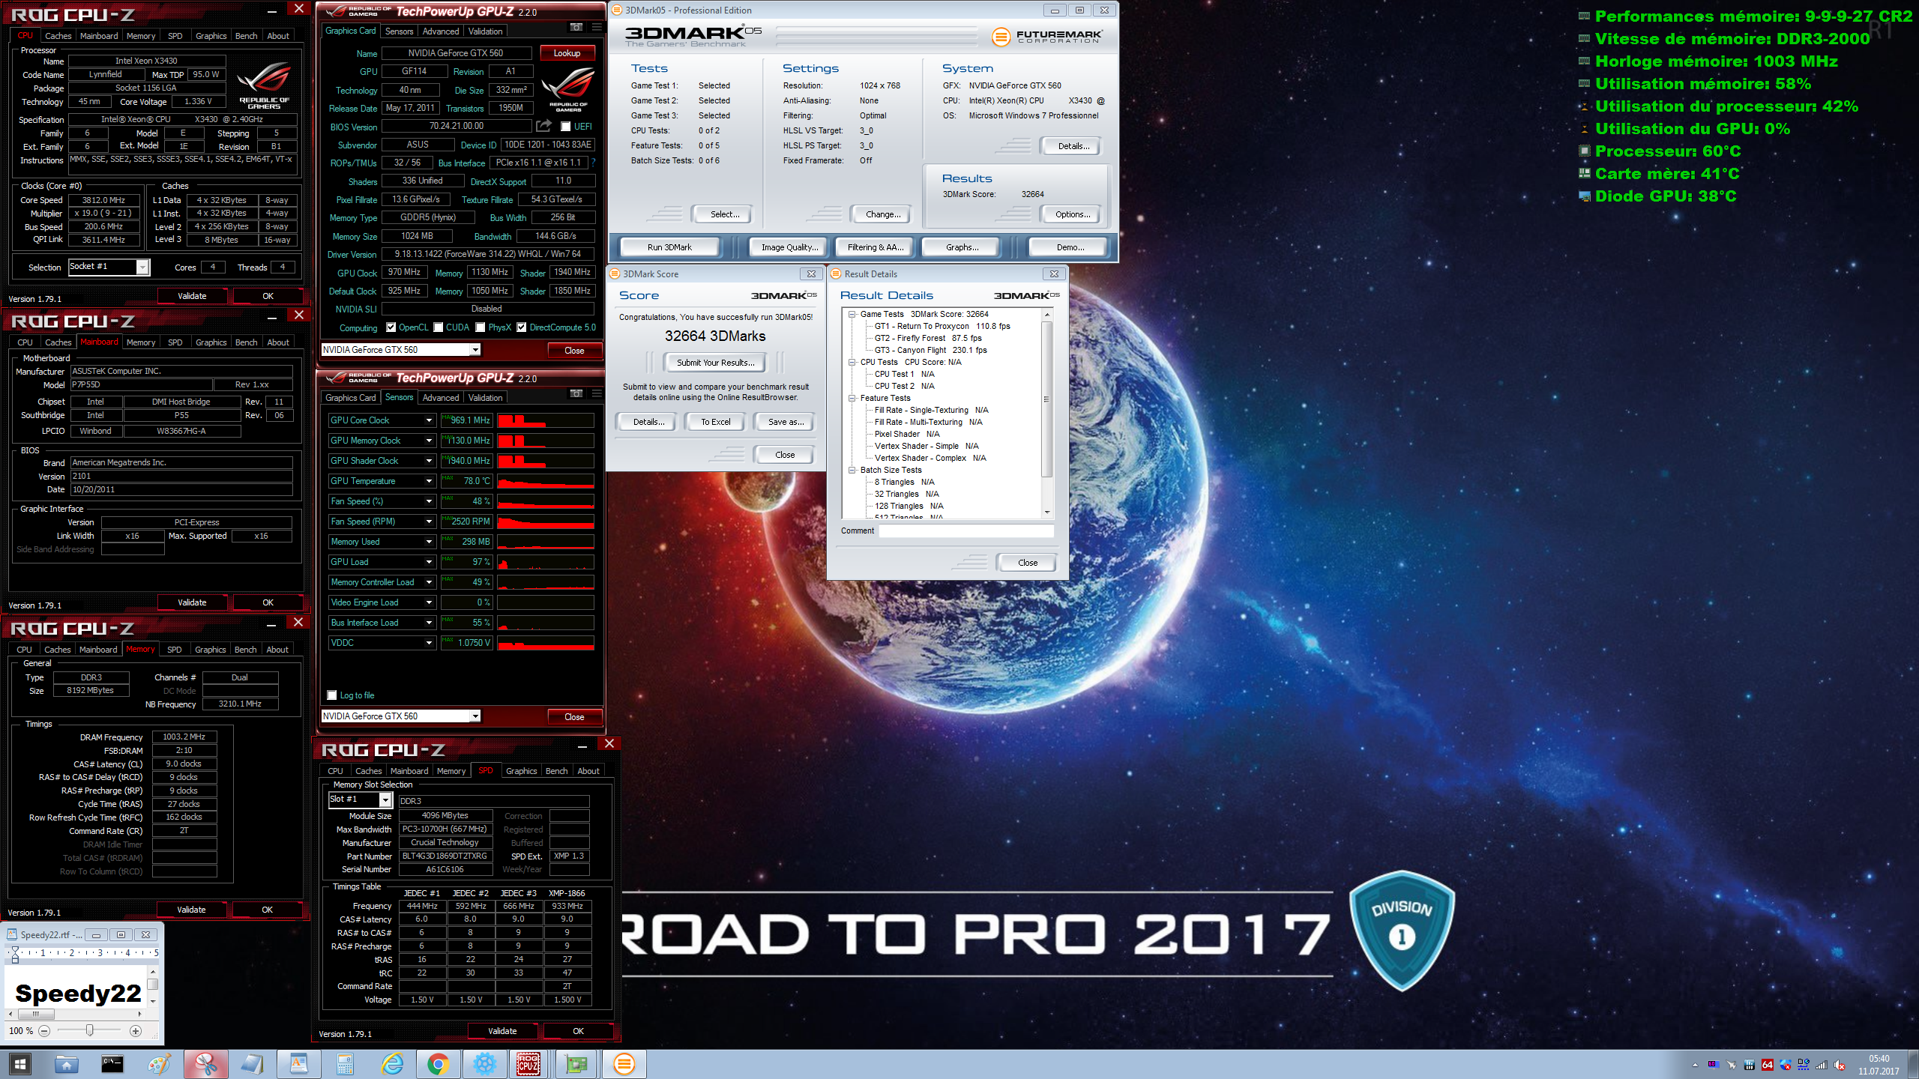The image size is (1919, 1079).
Task: Collapse the Game Tests tree node
Action: click(852, 315)
